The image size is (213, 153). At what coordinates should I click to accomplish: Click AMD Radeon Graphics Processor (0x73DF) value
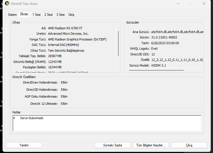click(77, 39)
